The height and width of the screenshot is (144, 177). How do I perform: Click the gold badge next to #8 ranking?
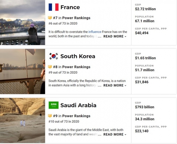[x=50, y=67]
